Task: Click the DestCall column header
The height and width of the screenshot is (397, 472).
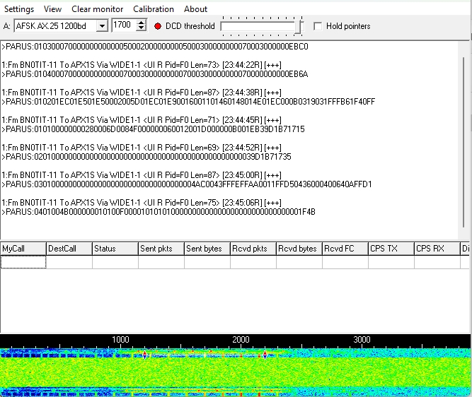Action: pos(69,249)
